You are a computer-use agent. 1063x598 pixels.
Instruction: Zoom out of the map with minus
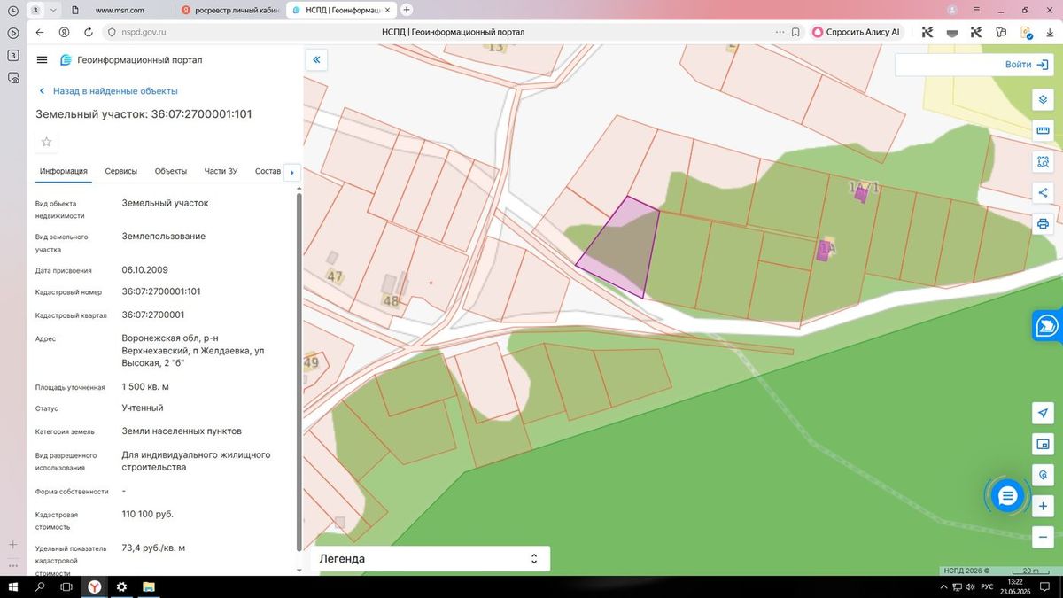point(1043,537)
